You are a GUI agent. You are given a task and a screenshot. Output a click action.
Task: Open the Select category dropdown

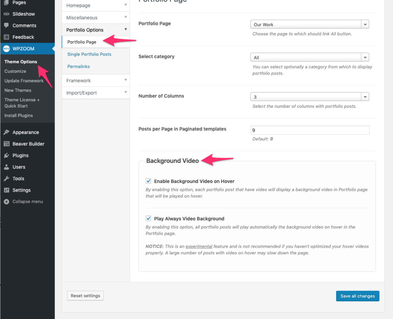[x=309, y=58]
